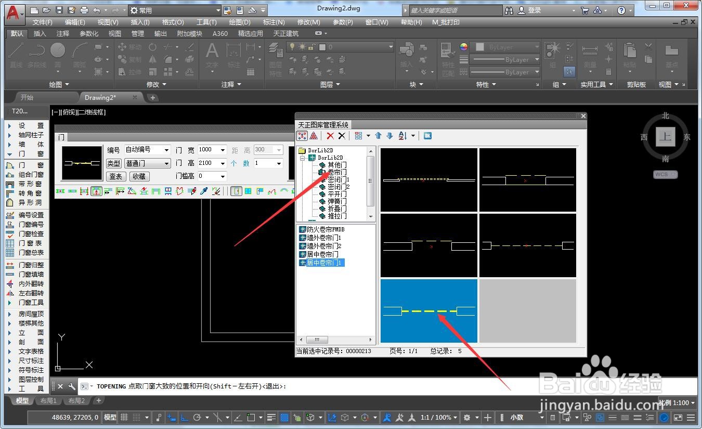Click the Circle (圆) tool in ribbon
This screenshot has height=429, width=702.
[58, 55]
